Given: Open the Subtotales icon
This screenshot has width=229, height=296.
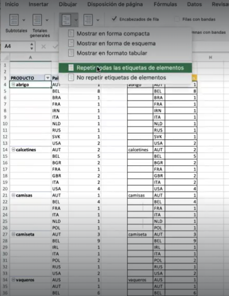Looking at the screenshot, I should tap(14, 20).
